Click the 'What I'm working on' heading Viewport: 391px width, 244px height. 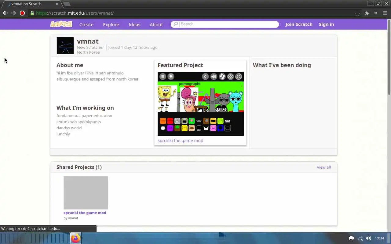[85, 108]
